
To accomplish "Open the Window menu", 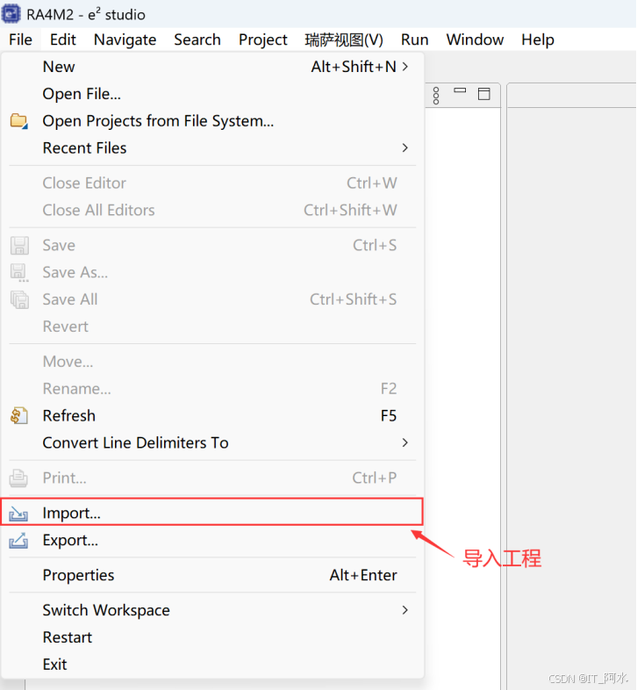I will (475, 40).
